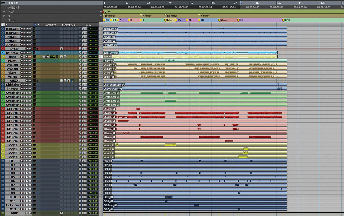
Task: Click the R insert on the AUX1 track
Action: click(61, 213)
